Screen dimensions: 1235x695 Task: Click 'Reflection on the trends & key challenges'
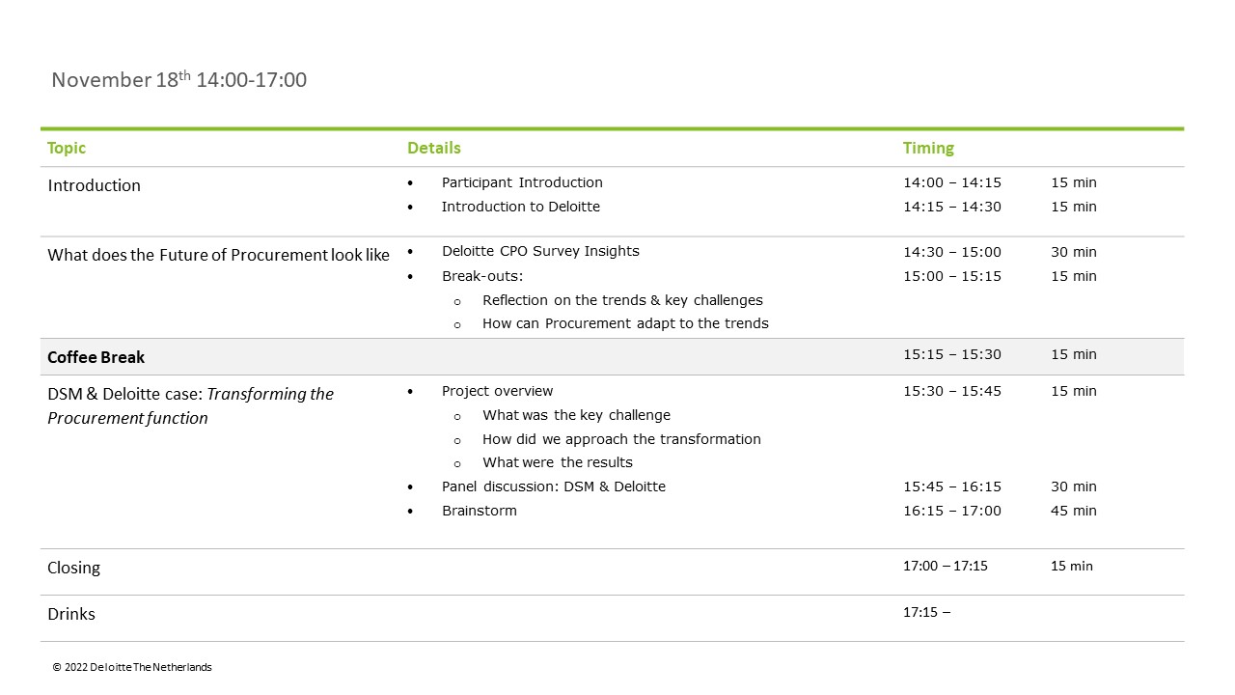pyautogui.click(x=622, y=300)
